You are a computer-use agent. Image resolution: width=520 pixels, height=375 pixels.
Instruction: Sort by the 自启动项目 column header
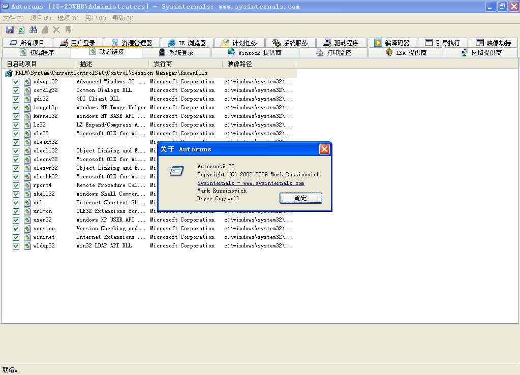[39, 64]
